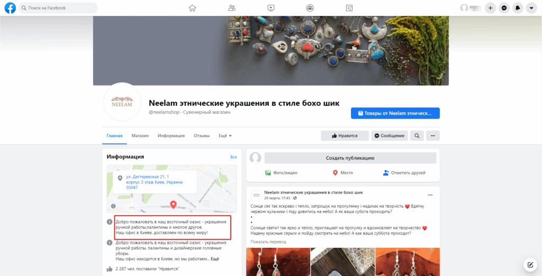Image resolution: width=542 pixels, height=276 pixels.
Task: Click the Нравится like button
Action: click(345, 136)
